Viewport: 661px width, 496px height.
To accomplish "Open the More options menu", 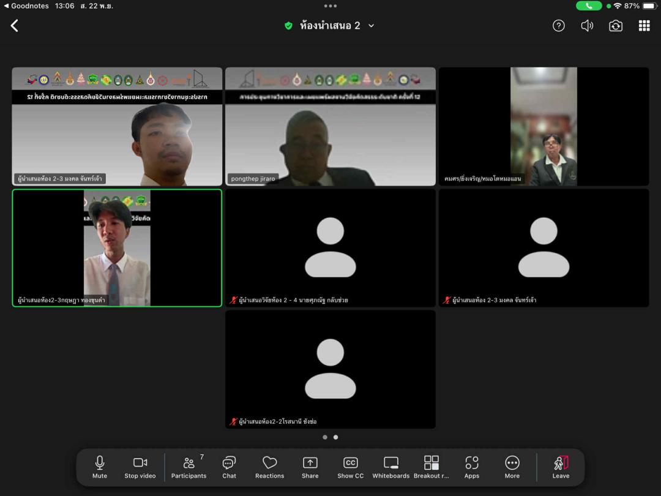I will (x=512, y=467).
